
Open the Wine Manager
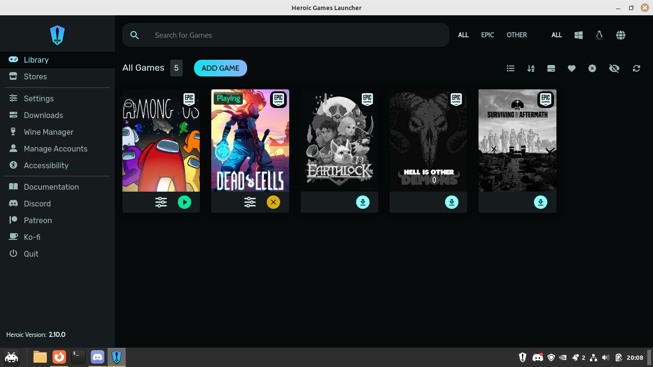pos(57,132)
